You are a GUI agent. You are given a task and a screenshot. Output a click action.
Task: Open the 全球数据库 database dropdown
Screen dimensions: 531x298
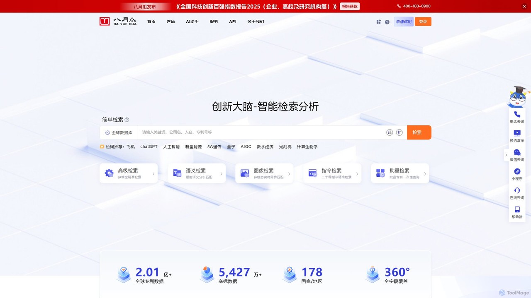[x=119, y=132]
